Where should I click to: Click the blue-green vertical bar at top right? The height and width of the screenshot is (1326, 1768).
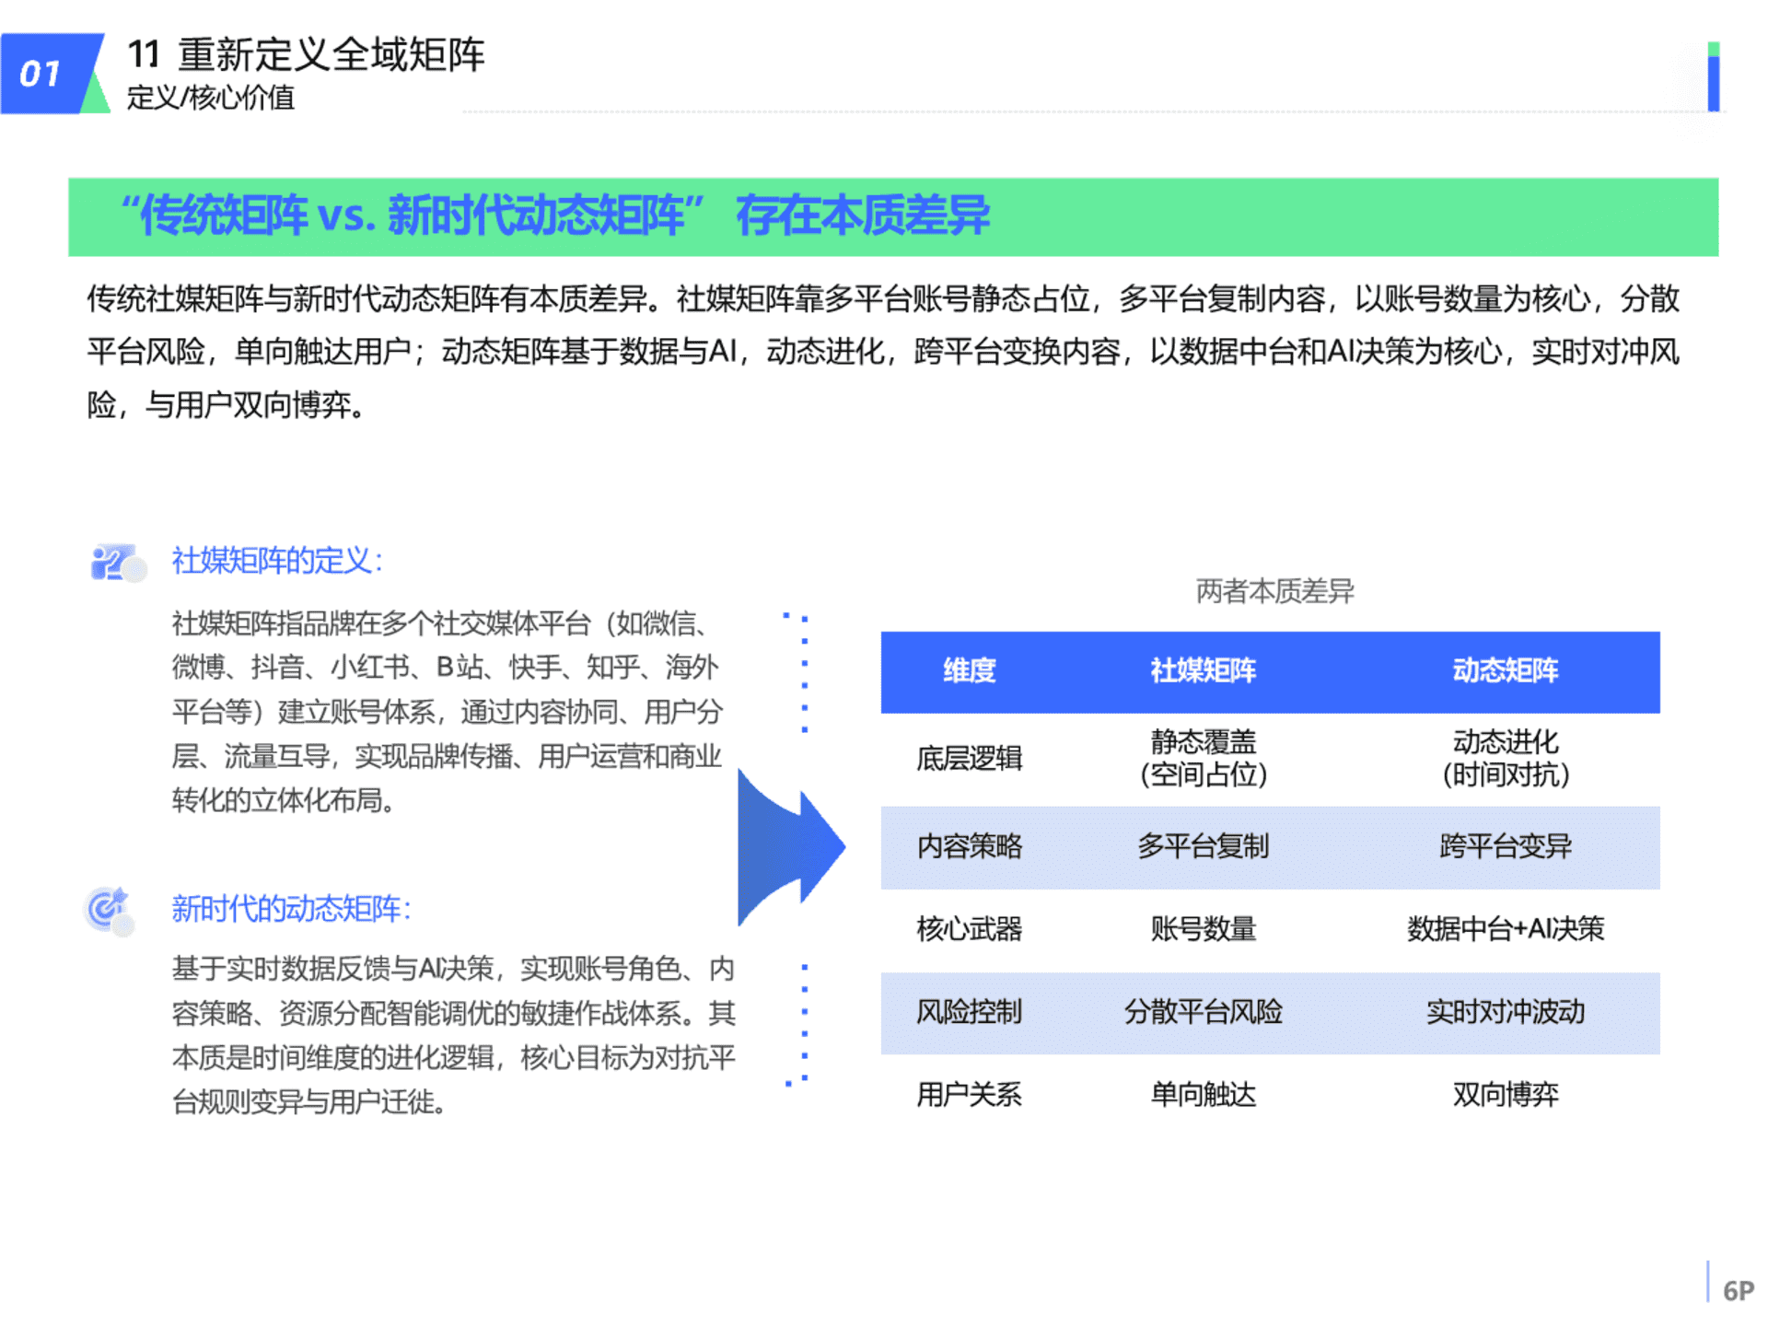point(1713,77)
